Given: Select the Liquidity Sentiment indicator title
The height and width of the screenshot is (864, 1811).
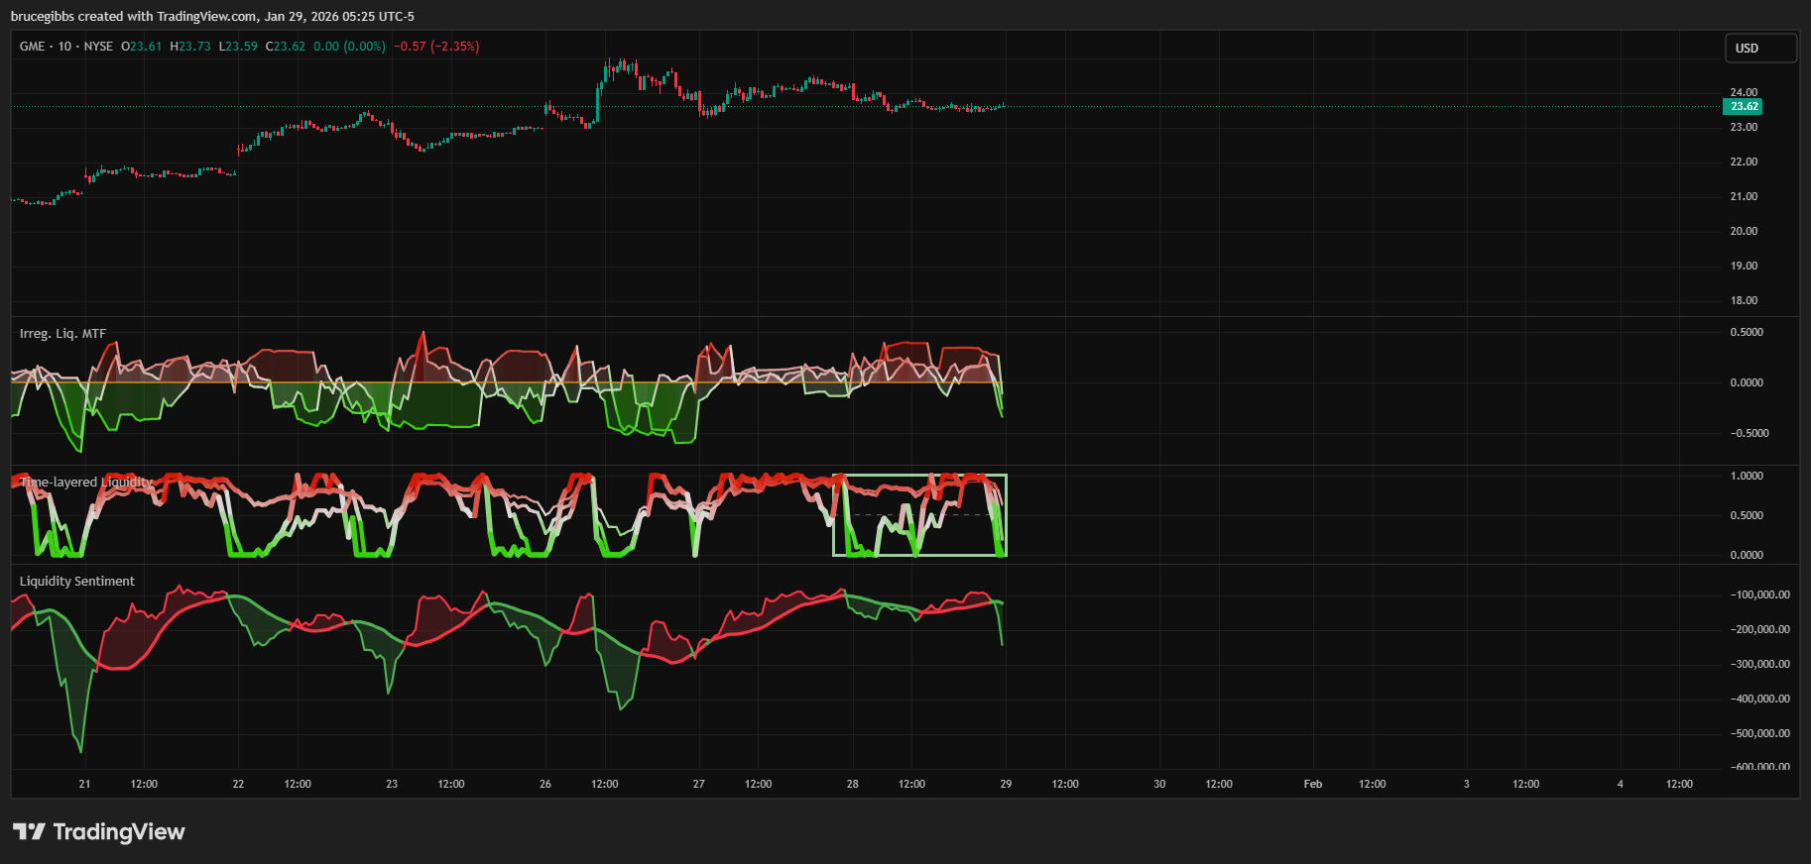Looking at the screenshot, I should click(x=76, y=582).
